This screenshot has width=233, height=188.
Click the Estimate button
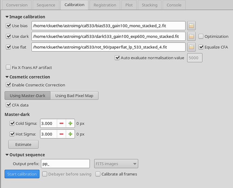[23, 145]
